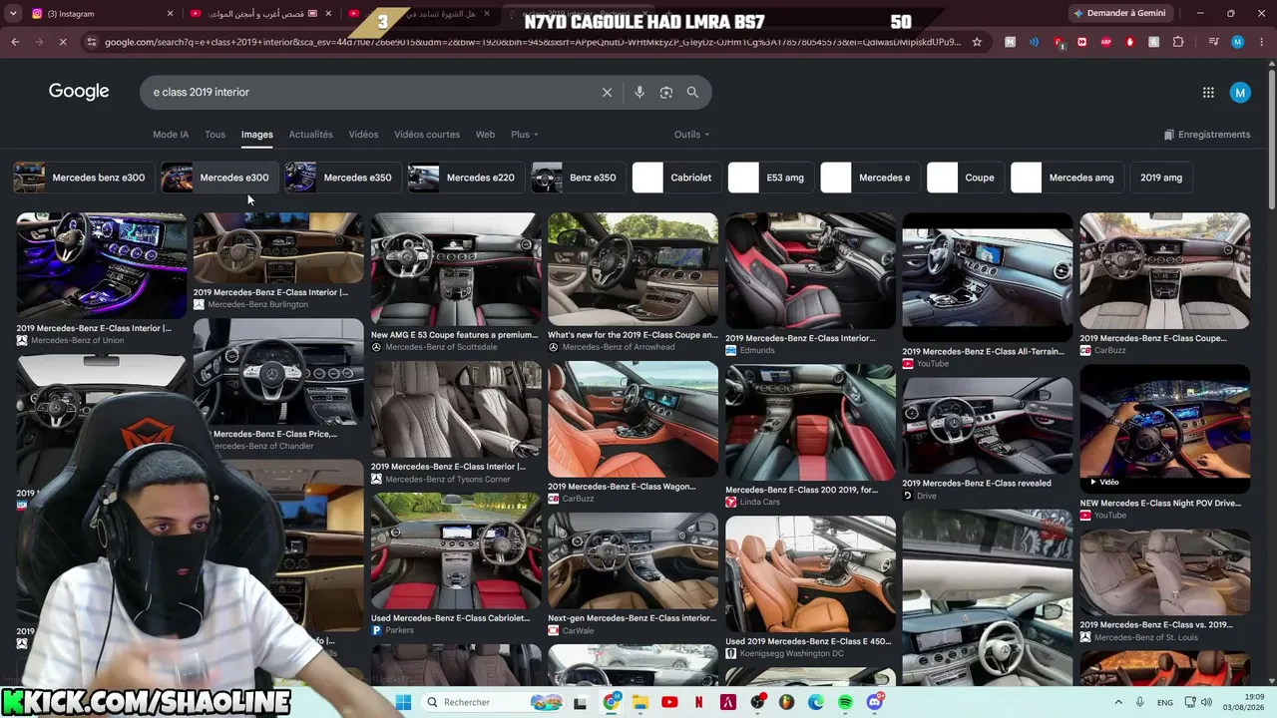
Task: Switch to the Vidéos tab
Action: 363,135
